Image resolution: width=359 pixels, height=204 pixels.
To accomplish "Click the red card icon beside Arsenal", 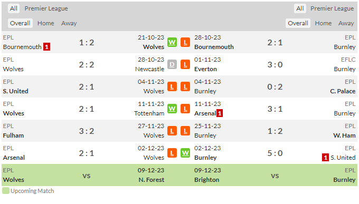I will 220,113.
